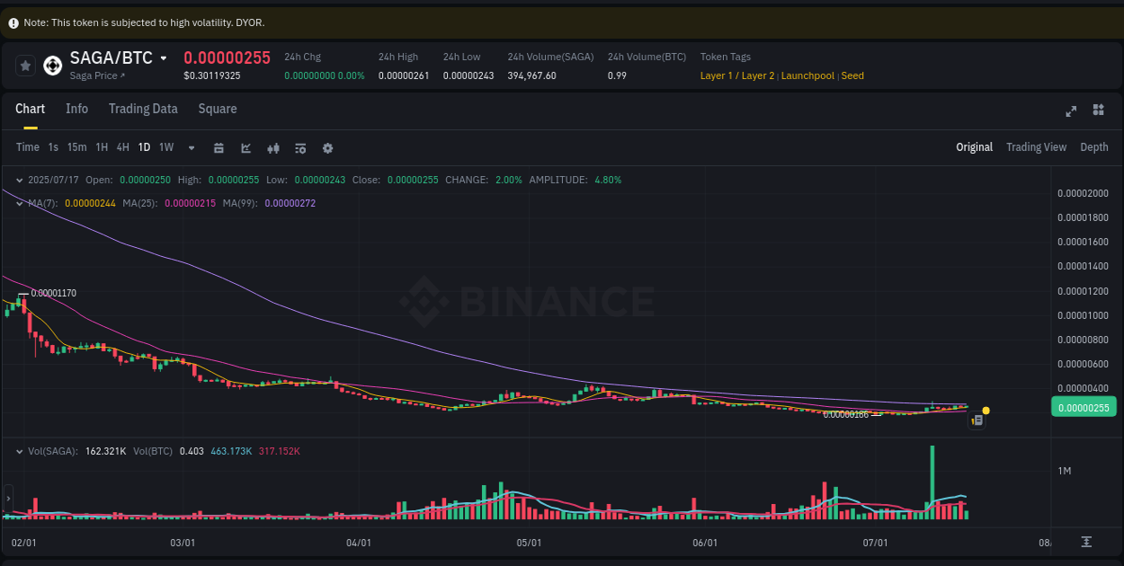Click the chart settings gear icon

coord(327,147)
